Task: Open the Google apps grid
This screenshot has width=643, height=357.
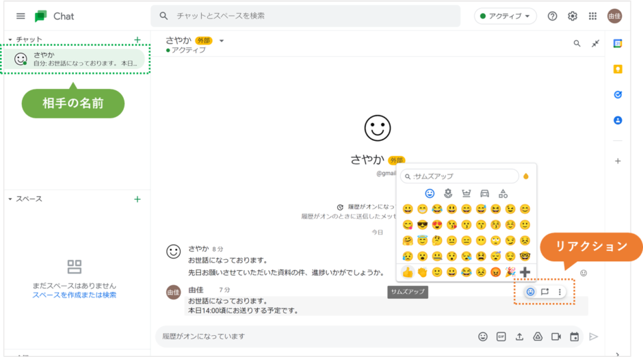Action: tap(592, 16)
